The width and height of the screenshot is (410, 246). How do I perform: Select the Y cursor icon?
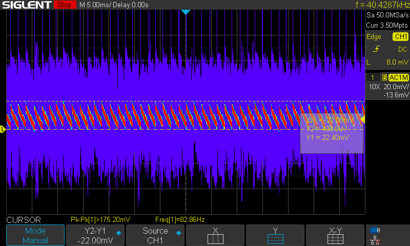click(276, 238)
